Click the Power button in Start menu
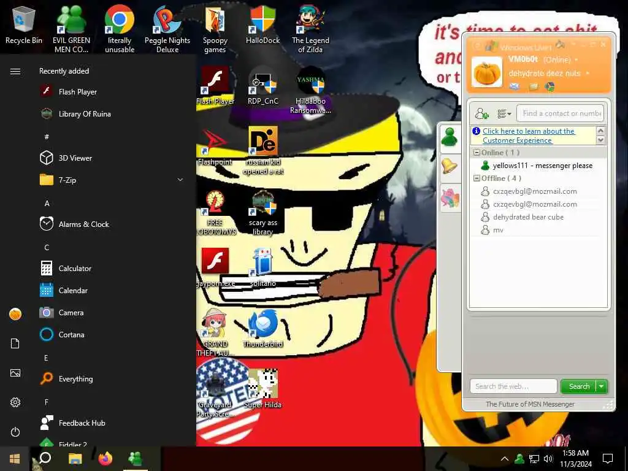Image resolution: width=628 pixels, height=471 pixels. (15, 432)
